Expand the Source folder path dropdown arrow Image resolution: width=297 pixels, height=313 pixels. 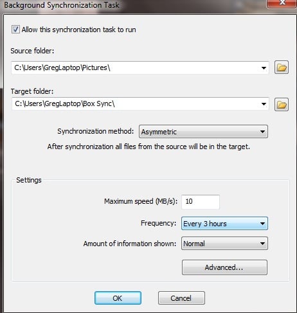click(x=264, y=68)
